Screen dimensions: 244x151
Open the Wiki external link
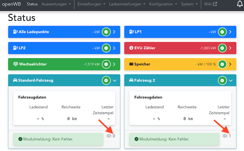210,4
